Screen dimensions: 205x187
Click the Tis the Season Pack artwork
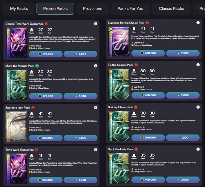click(118, 82)
